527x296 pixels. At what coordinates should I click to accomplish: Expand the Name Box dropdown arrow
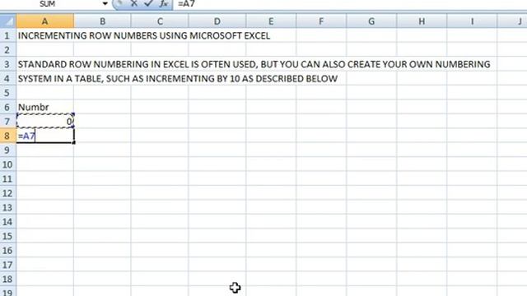click(105, 3)
